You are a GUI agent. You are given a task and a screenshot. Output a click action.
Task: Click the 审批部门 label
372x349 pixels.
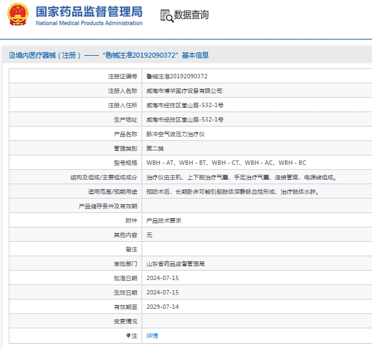click(125, 264)
